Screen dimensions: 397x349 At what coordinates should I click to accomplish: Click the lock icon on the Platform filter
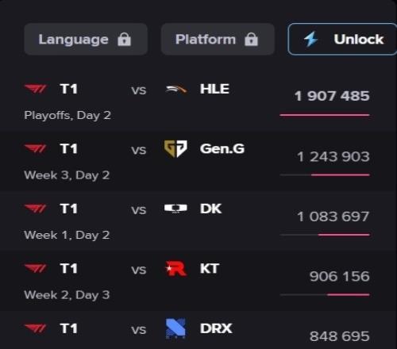pos(251,40)
